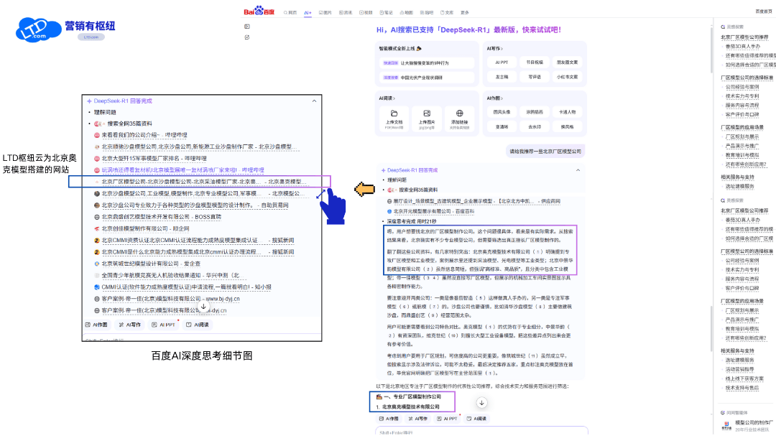Click AI阅读 button at bottom of detail panel
Viewport: 776px width, 436px height.
click(x=198, y=325)
